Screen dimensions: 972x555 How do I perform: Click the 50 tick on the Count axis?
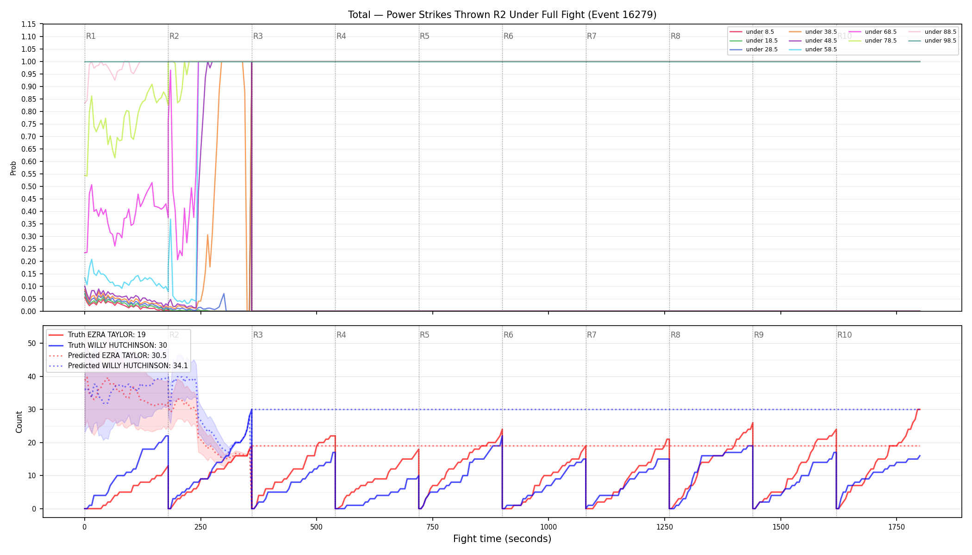(x=32, y=343)
